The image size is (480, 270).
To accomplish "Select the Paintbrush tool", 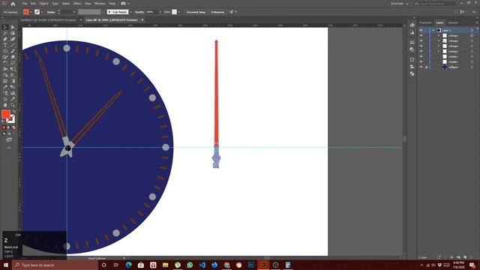I will pyautogui.click(x=13, y=51).
